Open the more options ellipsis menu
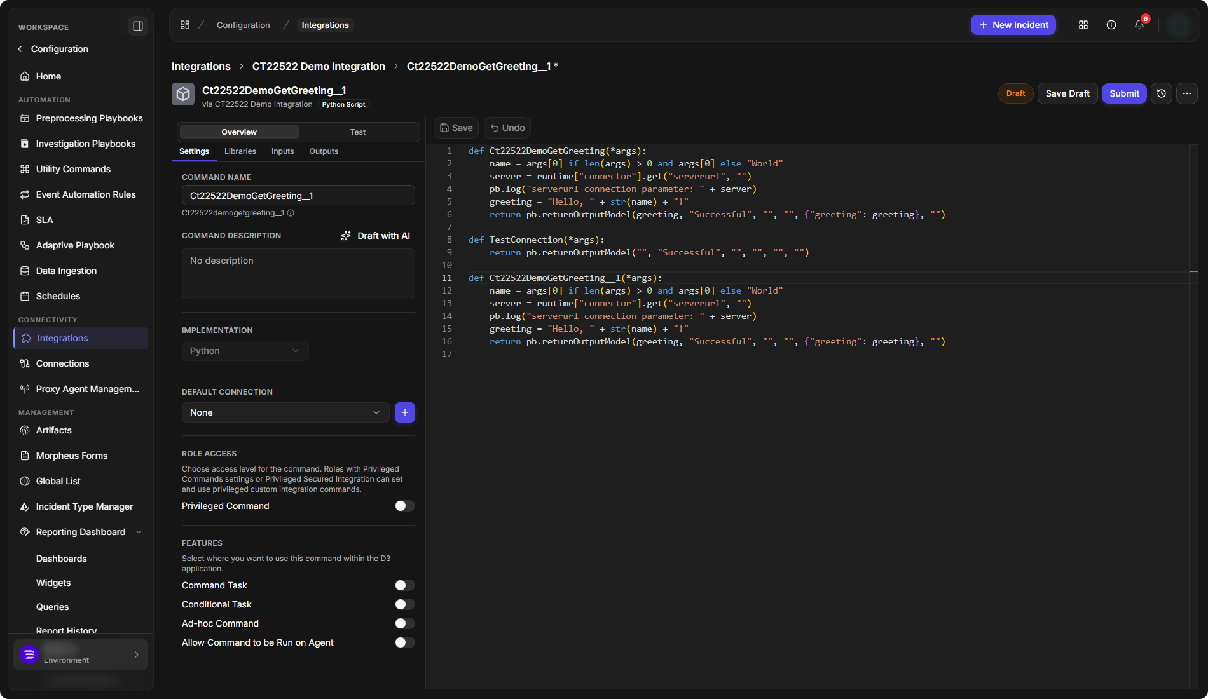Screen dimensions: 1208x699 [x=1187, y=93]
